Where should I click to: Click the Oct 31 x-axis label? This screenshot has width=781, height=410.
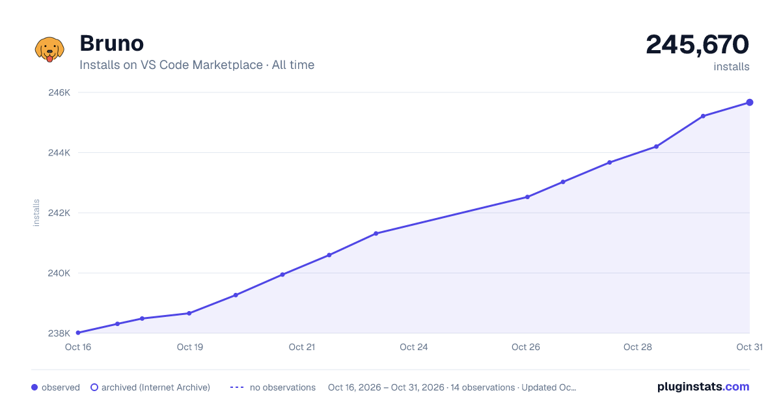coord(749,347)
